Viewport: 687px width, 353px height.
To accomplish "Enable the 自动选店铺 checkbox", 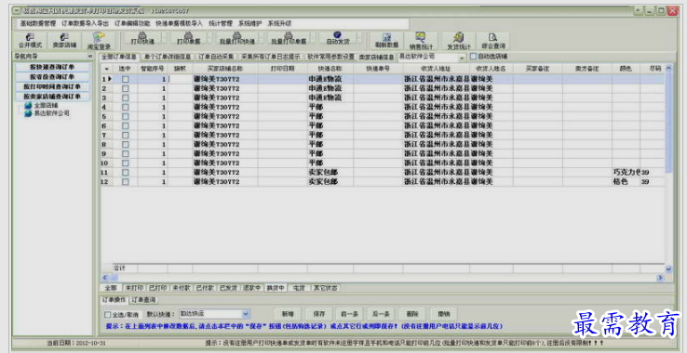I will click(473, 57).
